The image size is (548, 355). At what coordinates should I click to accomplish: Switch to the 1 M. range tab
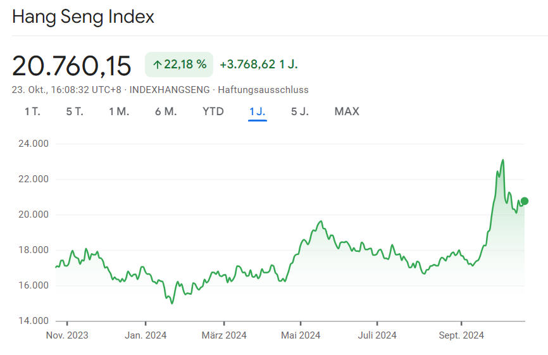point(119,111)
